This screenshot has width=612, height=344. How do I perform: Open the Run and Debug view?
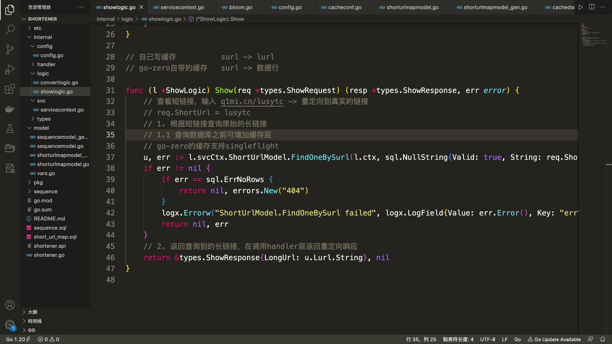click(10, 69)
